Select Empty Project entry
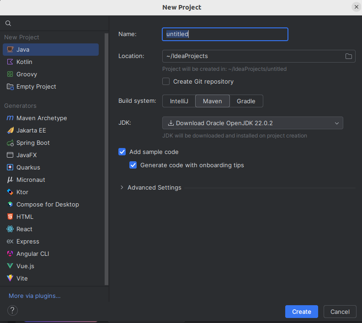 (x=51, y=86)
